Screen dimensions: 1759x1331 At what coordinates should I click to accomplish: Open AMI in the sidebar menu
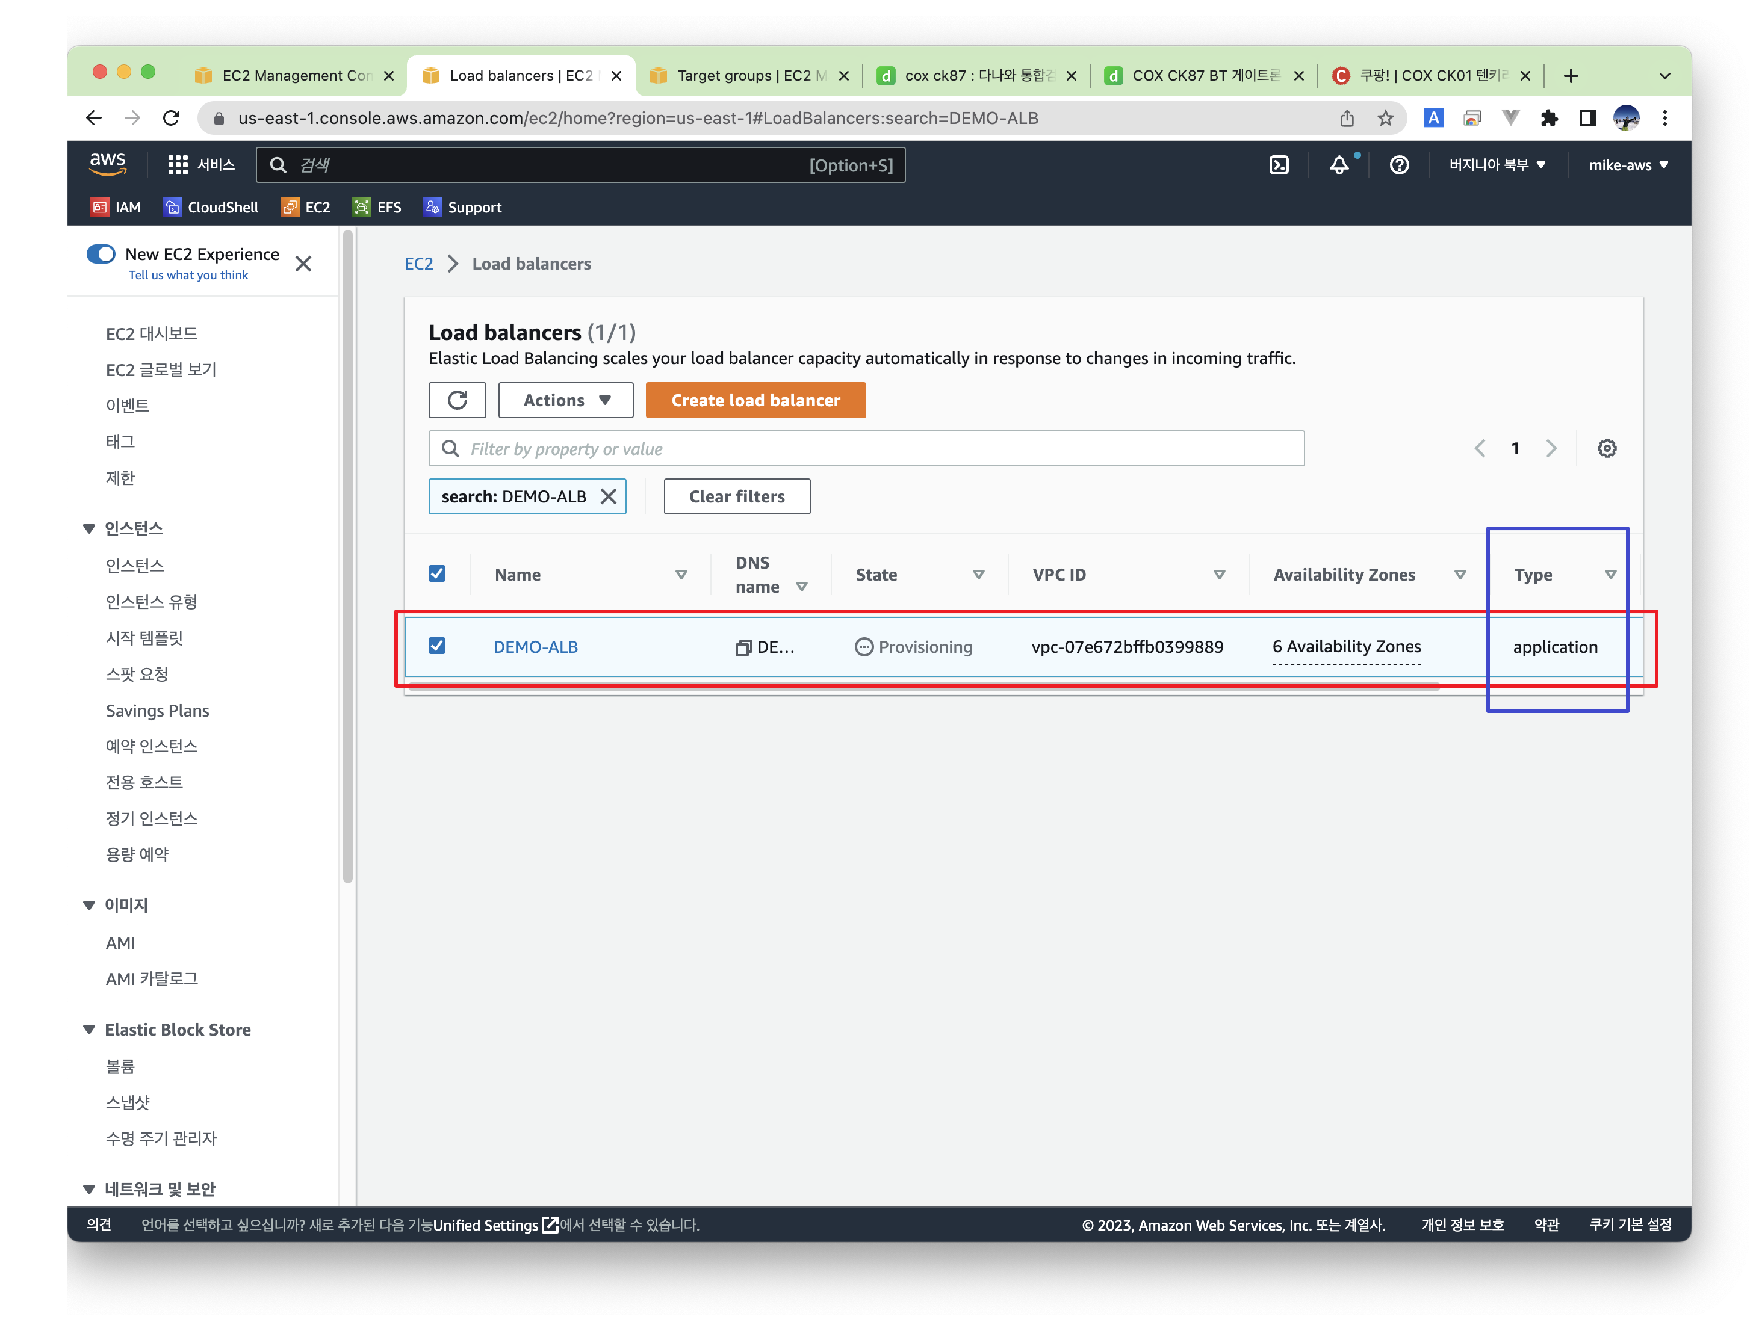(x=120, y=943)
